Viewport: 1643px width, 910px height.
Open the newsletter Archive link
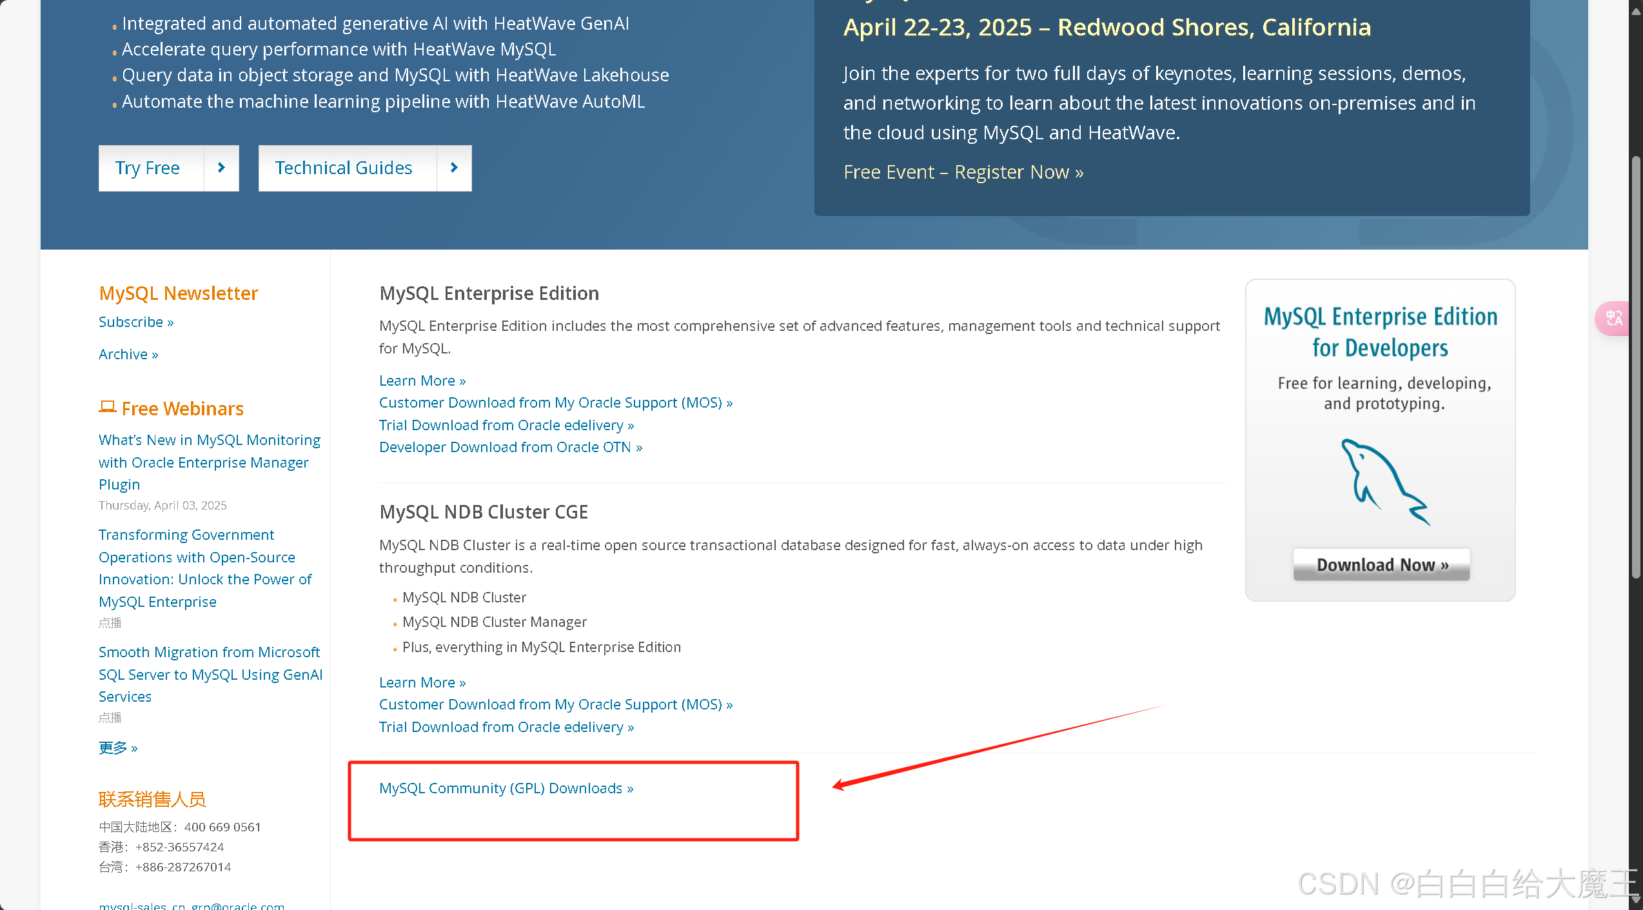pos(128,354)
